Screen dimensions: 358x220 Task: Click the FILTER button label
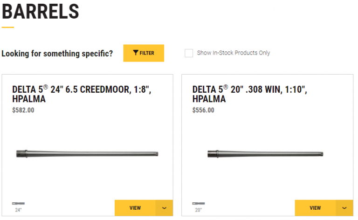coord(147,53)
